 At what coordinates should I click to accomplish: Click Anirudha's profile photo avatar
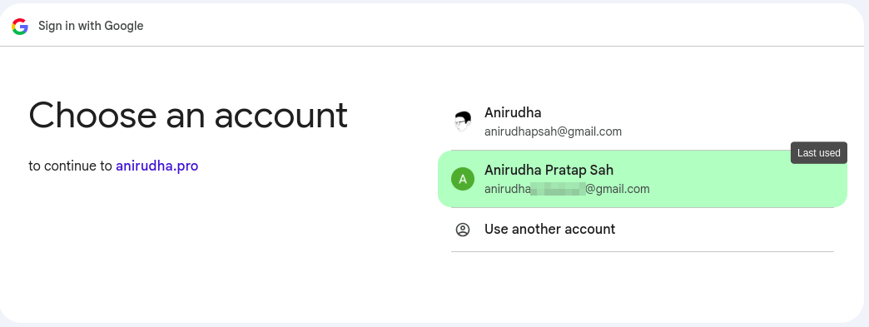click(463, 121)
